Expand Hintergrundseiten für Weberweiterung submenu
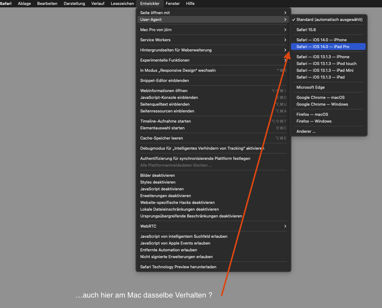 pos(213,50)
